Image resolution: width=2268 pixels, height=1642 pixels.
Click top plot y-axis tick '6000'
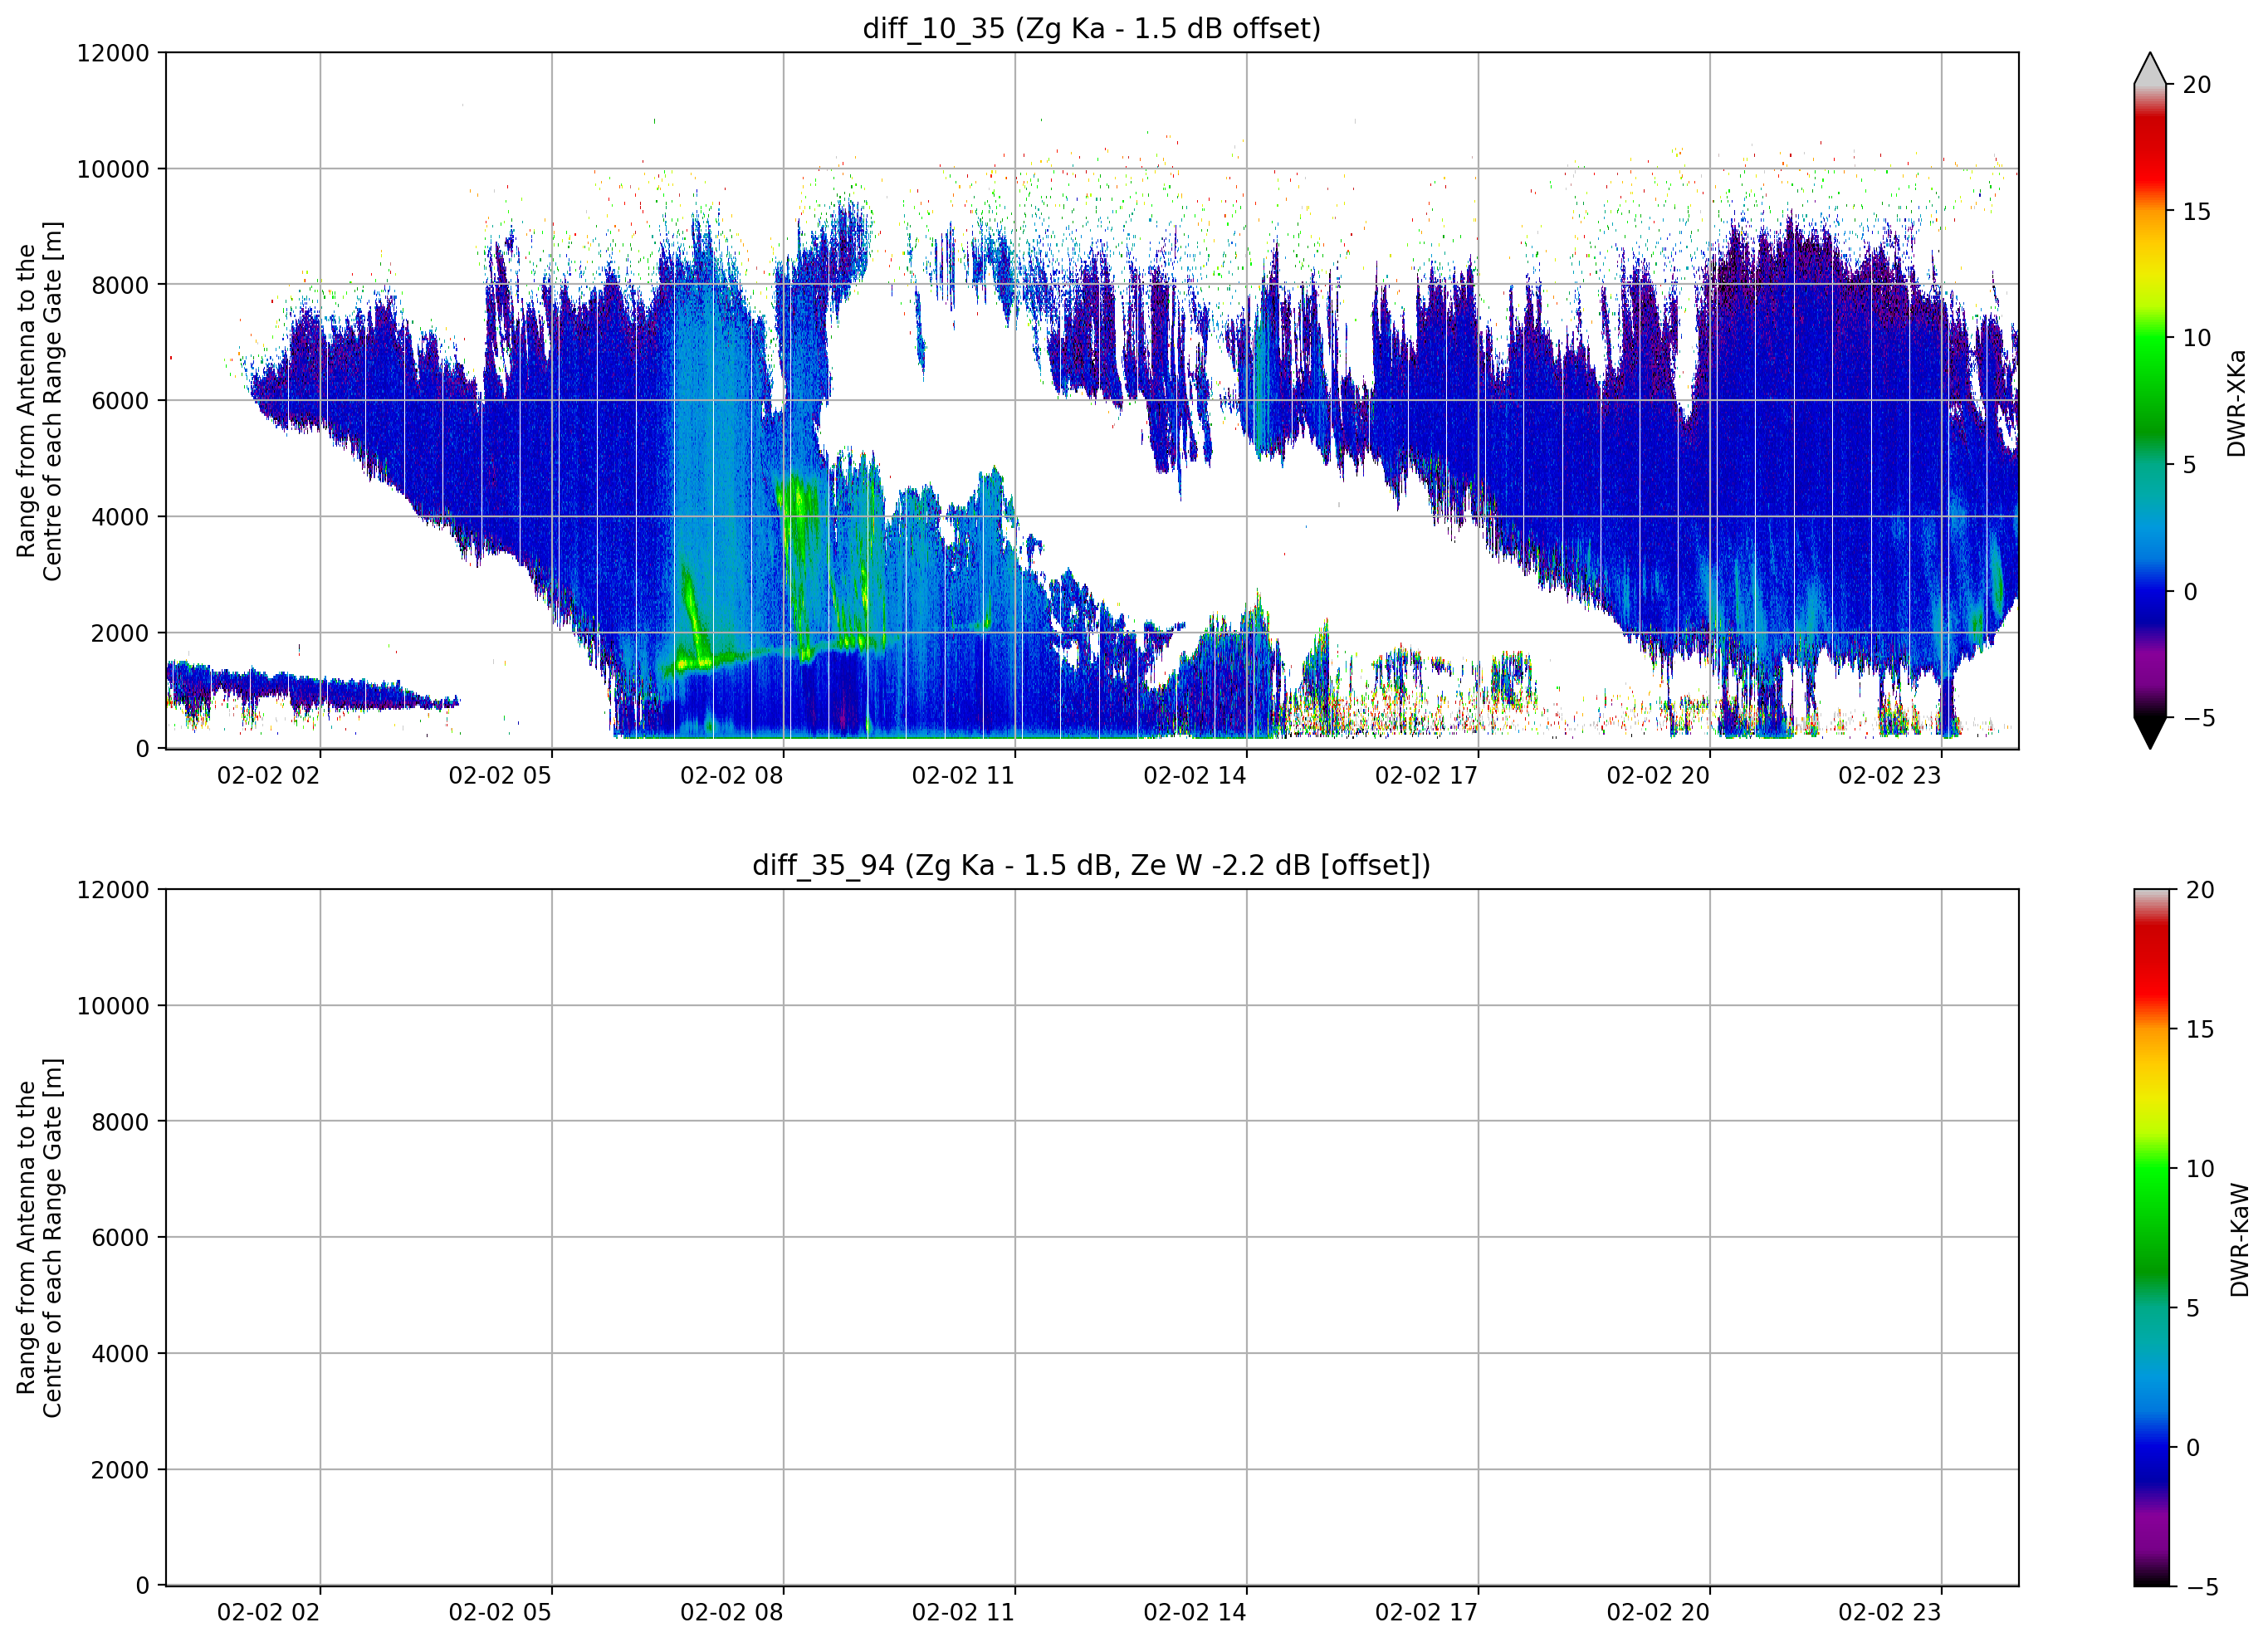120,401
